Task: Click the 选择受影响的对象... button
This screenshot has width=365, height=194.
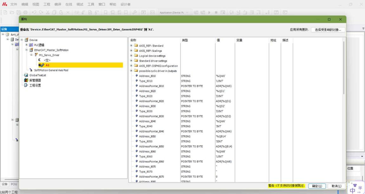Action: tap(328, 30)
